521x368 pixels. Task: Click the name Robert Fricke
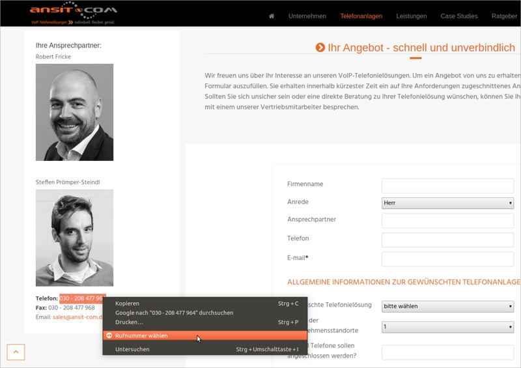click(53, 57)
